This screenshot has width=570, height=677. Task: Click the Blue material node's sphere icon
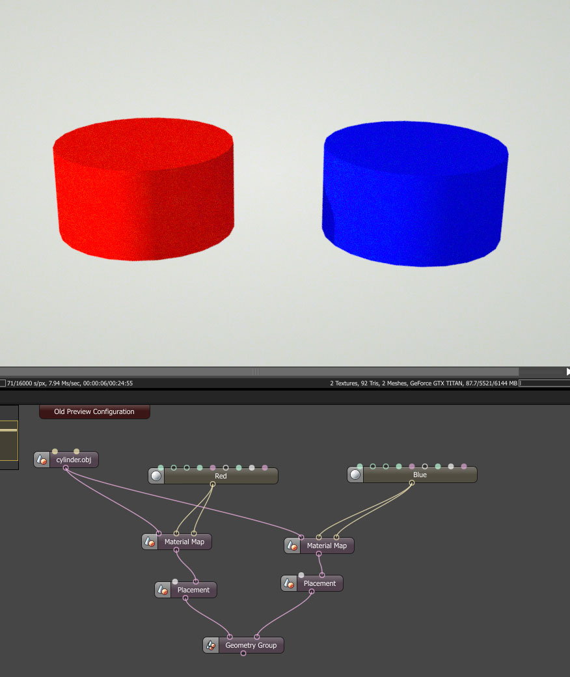[355, 475]
